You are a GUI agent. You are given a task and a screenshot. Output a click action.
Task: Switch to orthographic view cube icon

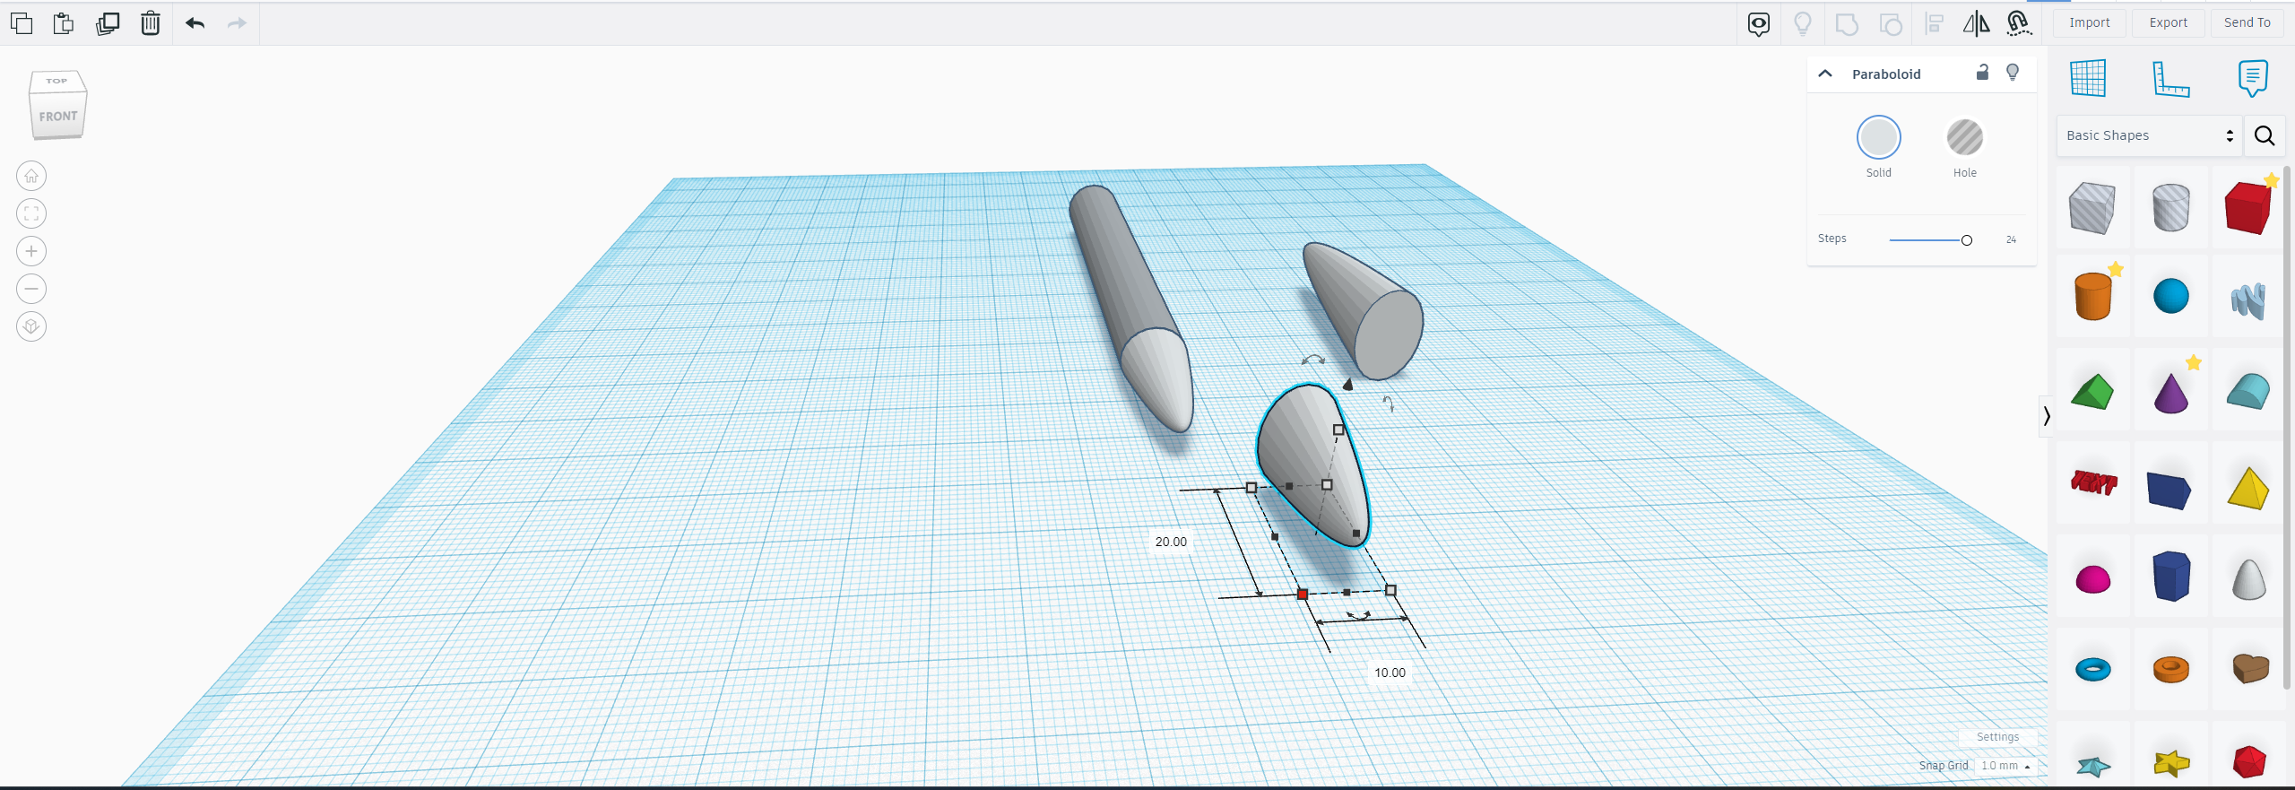click(31, 326)
